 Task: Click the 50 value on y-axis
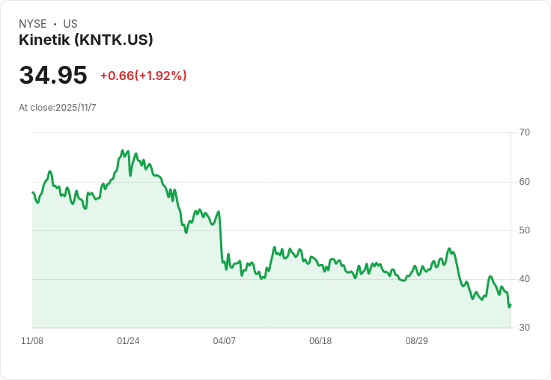point(524,230)
